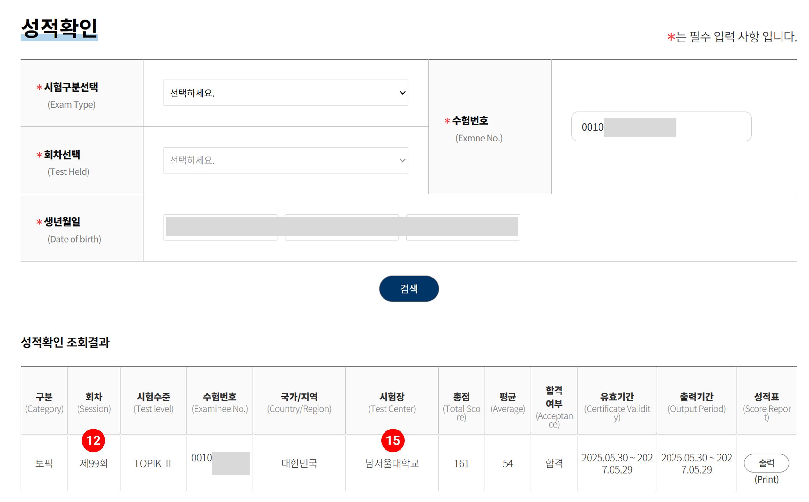The width and height of the screenshot is (809, 502).
Task: Click the 합격 acceptance result cell
Action: click(554, 463)
